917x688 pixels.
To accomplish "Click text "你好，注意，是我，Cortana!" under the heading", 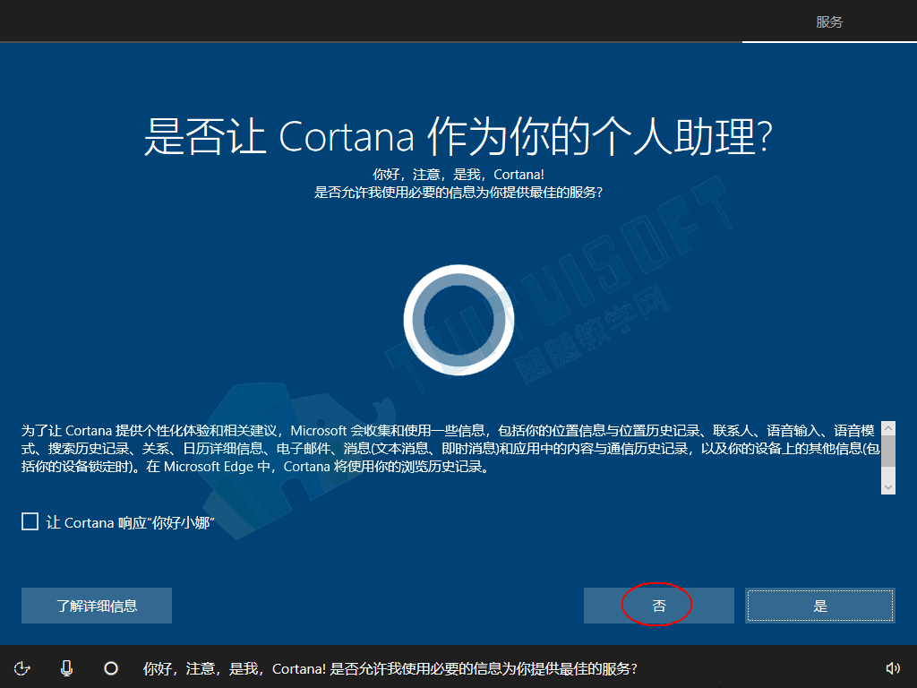I will click(x=458, y=175).
